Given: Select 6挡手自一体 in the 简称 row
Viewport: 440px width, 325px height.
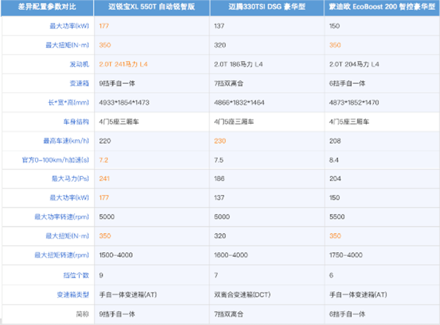Looking at the screenshot, I should coord(348,314).
